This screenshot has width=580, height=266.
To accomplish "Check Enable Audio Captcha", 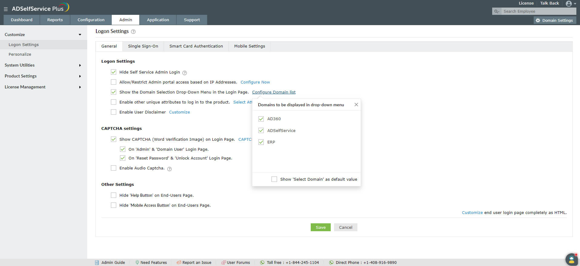I will (x=114, y=168).
